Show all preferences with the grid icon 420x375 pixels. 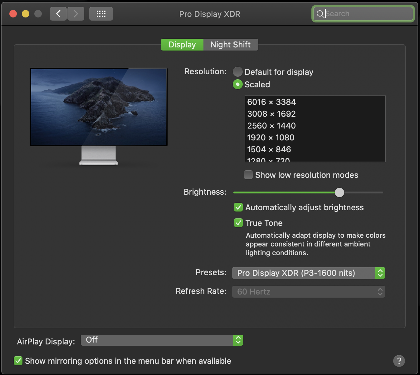[101, 14]
